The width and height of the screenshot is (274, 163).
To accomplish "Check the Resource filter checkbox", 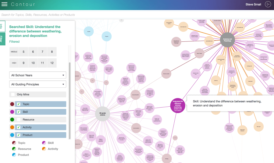I will [19, 120].
